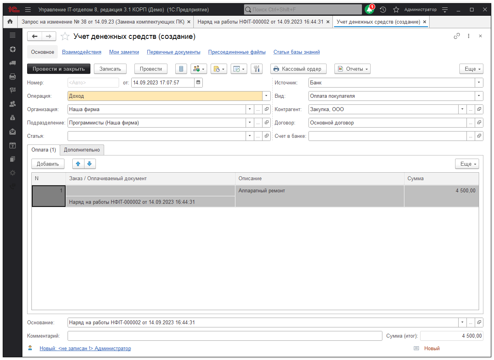Image resolution: width=494 pixels, height=360 pixels.
Task: Click the printer icon in sidebar
Action: [13, 76]
